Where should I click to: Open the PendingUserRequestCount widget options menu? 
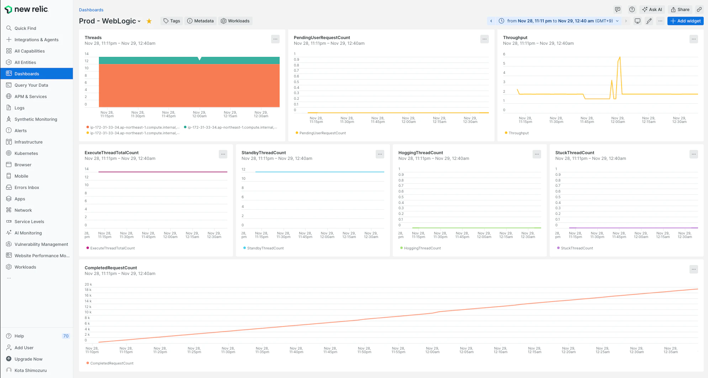click(x=485, y=39)
